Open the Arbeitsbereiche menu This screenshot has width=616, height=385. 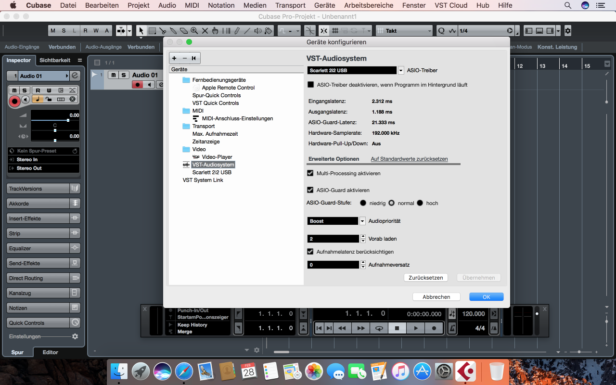click(369, 5)
